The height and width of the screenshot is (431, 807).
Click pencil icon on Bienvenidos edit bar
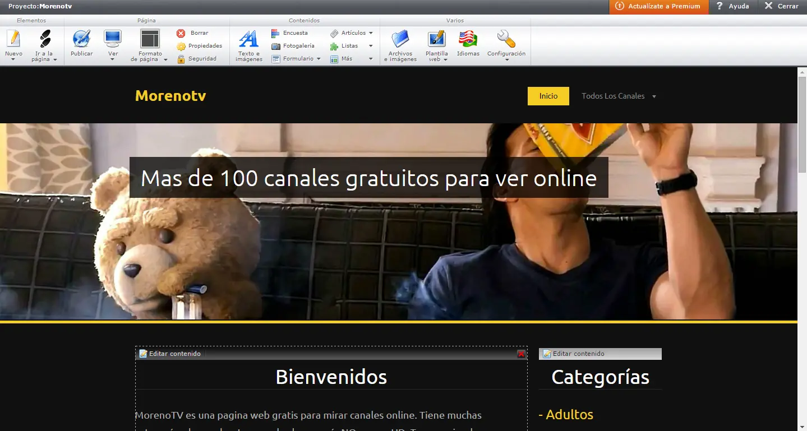click(143, 354)
